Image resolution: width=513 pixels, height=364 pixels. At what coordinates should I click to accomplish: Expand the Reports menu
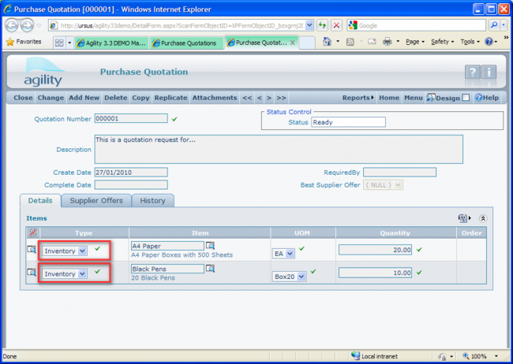tap(358, 98)
